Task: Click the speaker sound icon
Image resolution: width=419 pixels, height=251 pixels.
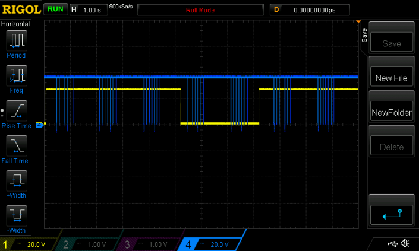Action: pyautogui.click(x=405, y=243)
